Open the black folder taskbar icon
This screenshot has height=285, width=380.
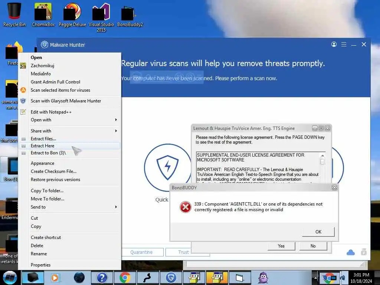pyautogui.click(x=33, y=278)
